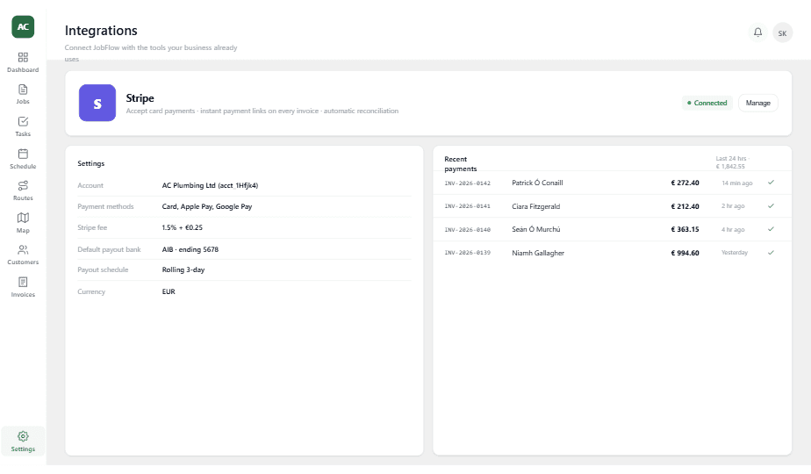Viewport: 811px width, 474px height.
Task: Click the Settings gear icon
Action: 23,436
